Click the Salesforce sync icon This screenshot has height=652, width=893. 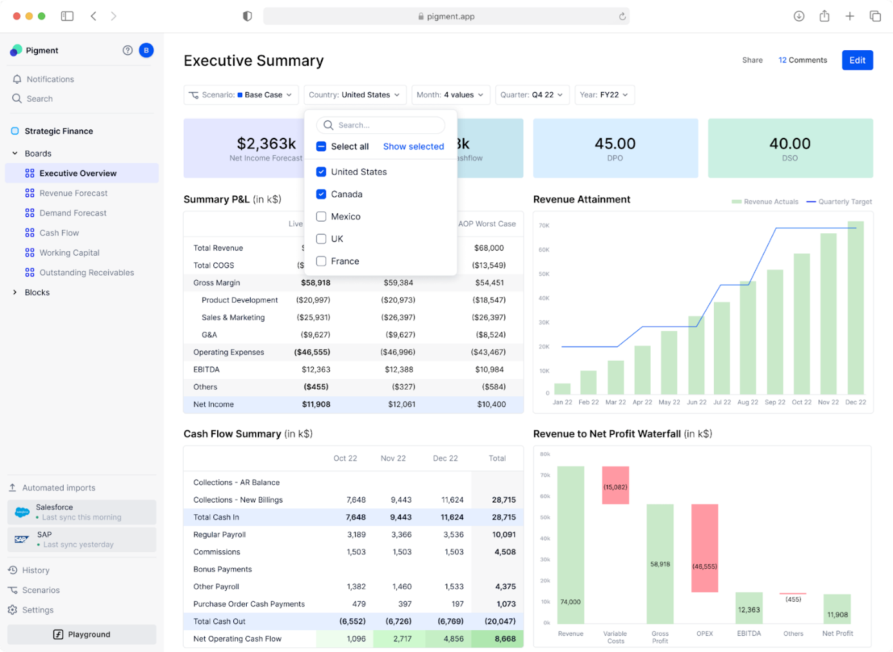coord(21,512)
